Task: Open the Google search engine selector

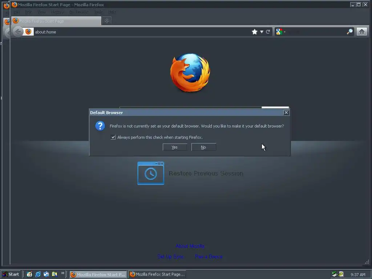Action: tap(280, 32)
